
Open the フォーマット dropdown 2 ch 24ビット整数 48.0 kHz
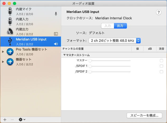point(114,40)
